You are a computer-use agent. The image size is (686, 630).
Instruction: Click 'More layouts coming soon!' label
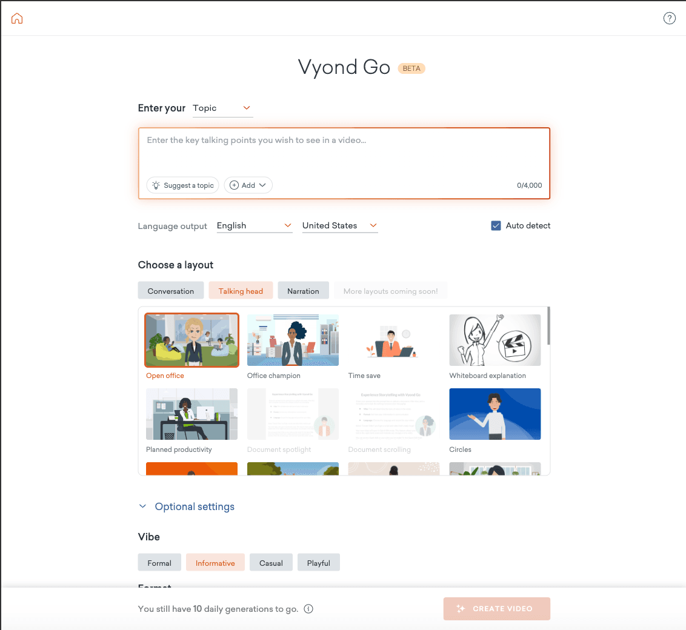click(x=390, y=291)
